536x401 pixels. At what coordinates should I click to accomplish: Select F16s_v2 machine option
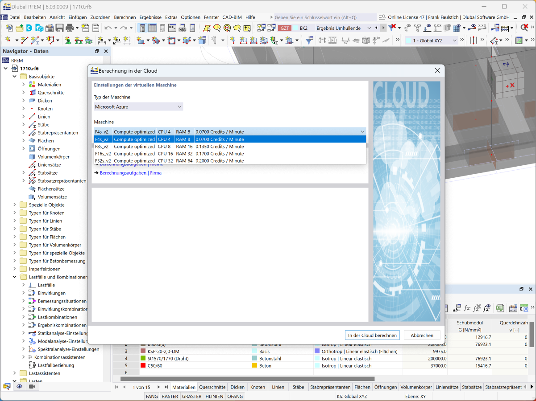[230, 153]
